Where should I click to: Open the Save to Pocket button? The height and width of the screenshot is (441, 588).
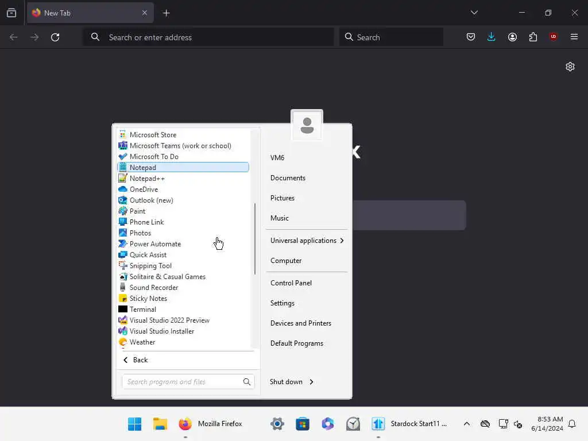coord(471,37)
